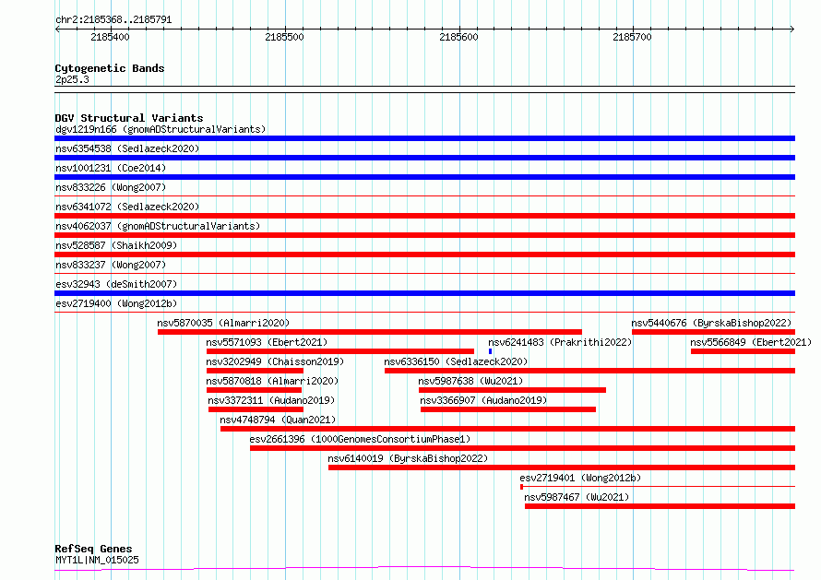Open the nsv3366907 (Audano2019) label
Image resolution: width=821 pixels, height=580 pixels.
tap(483, 400)
